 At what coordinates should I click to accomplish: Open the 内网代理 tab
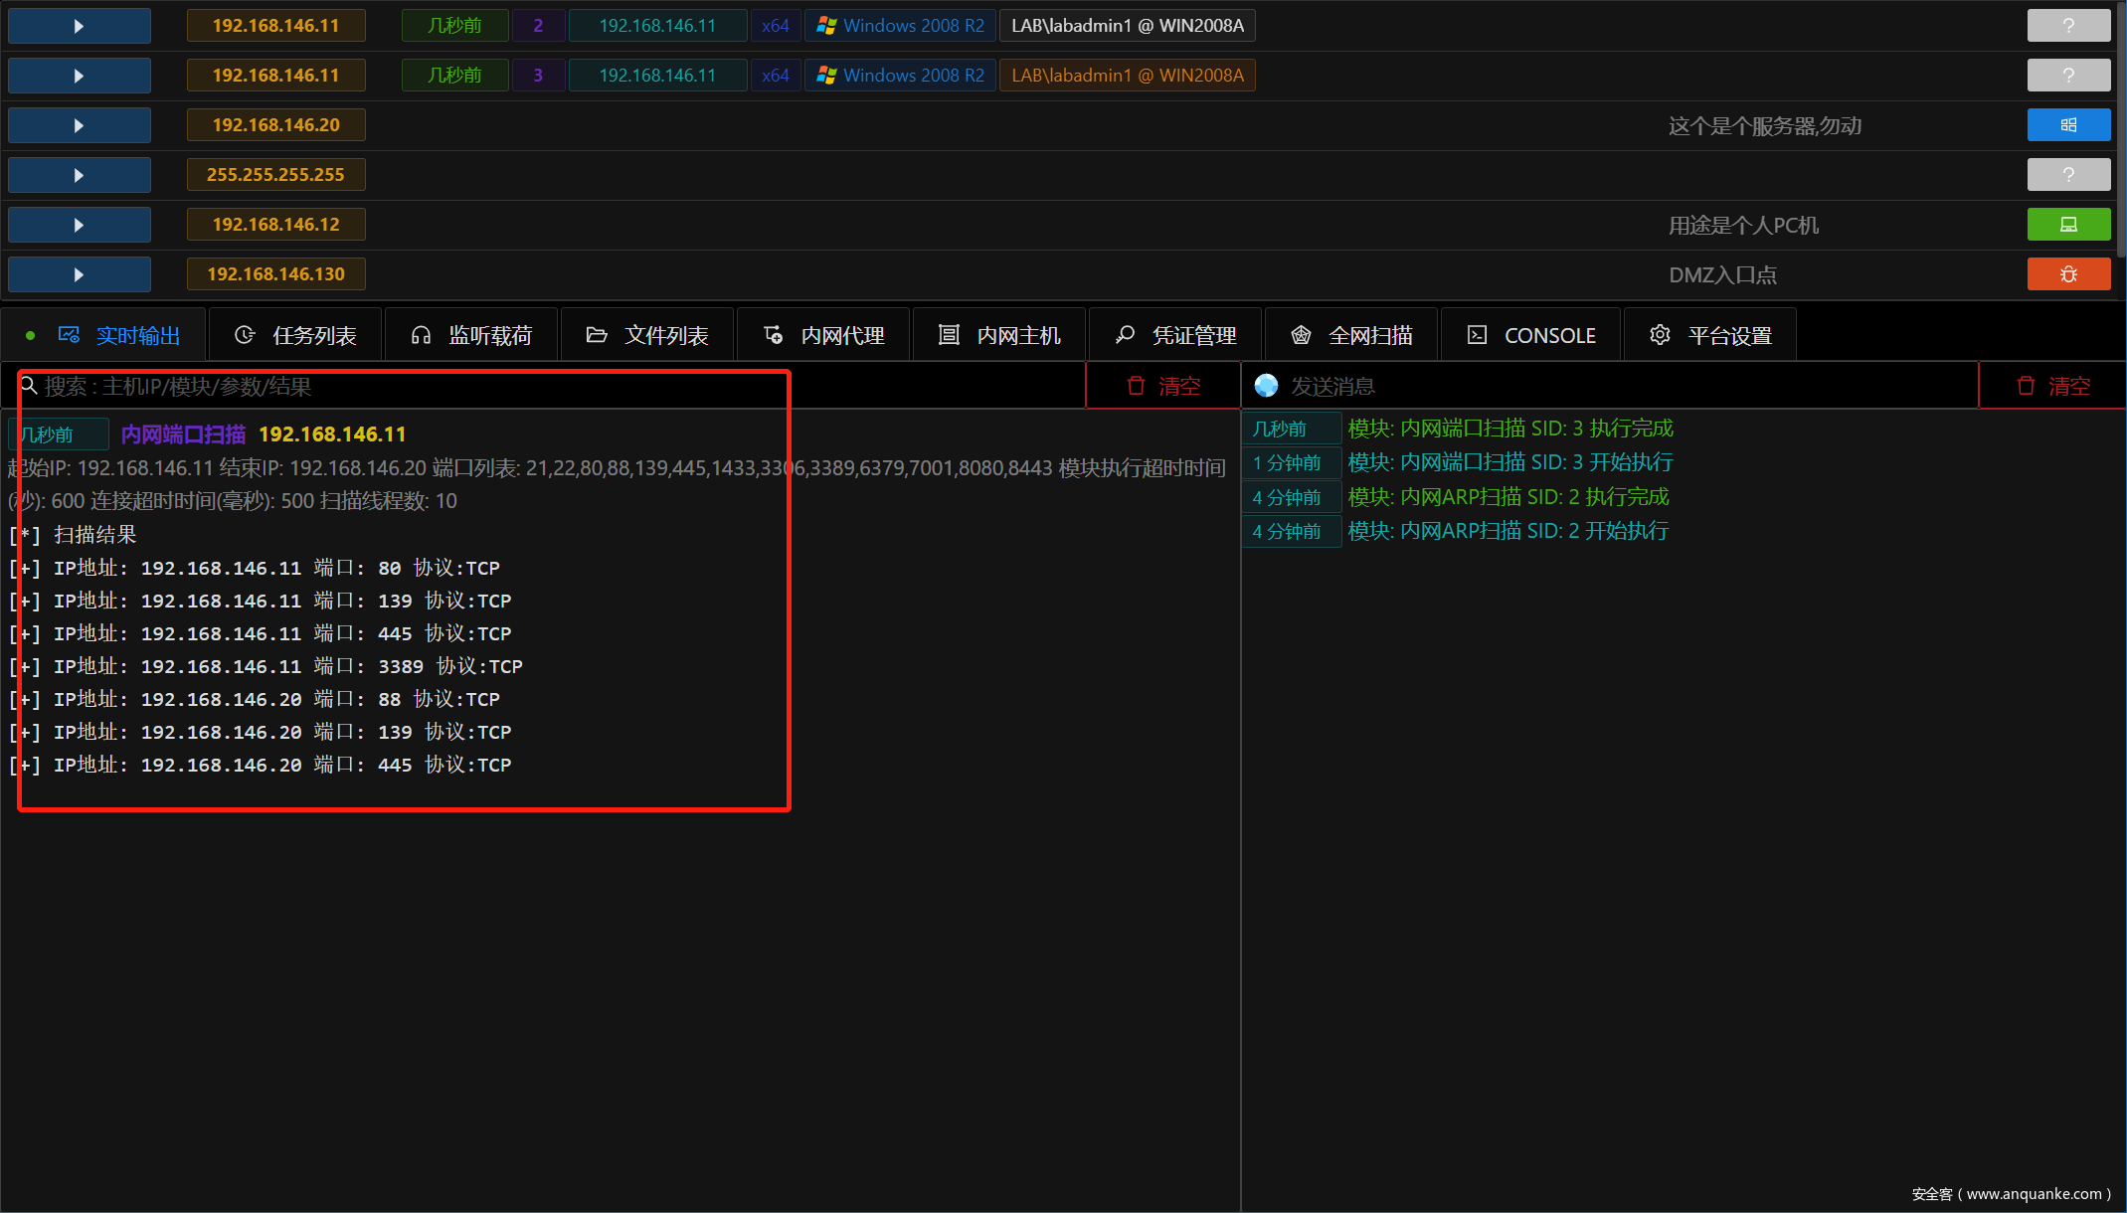823,336
